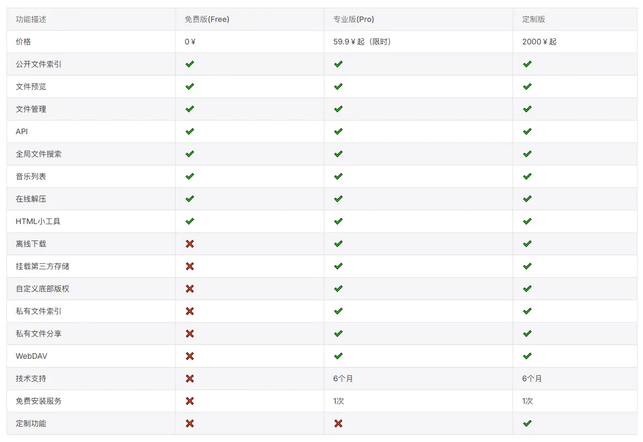Click the green check for API in 定制版 column
This screenshot has width=643, height=442.
527,131
